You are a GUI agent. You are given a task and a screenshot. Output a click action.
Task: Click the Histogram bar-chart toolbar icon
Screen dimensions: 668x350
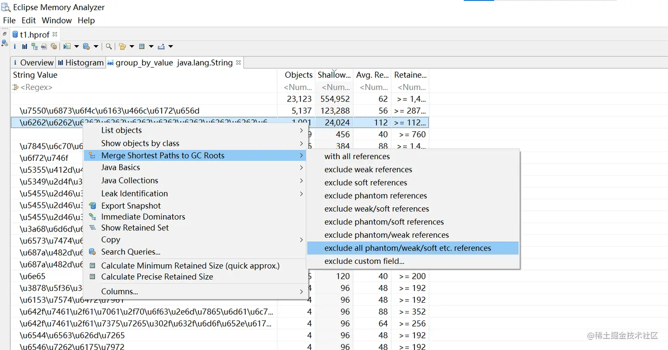[24, 46]
